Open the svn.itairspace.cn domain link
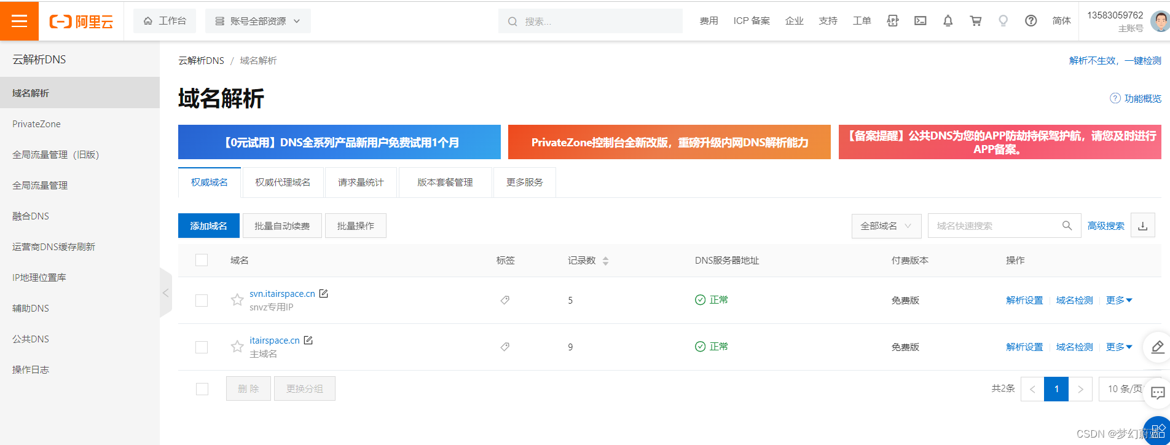Image resolution: width=1170 pixels, height=445 pixels. coord(282,294)
